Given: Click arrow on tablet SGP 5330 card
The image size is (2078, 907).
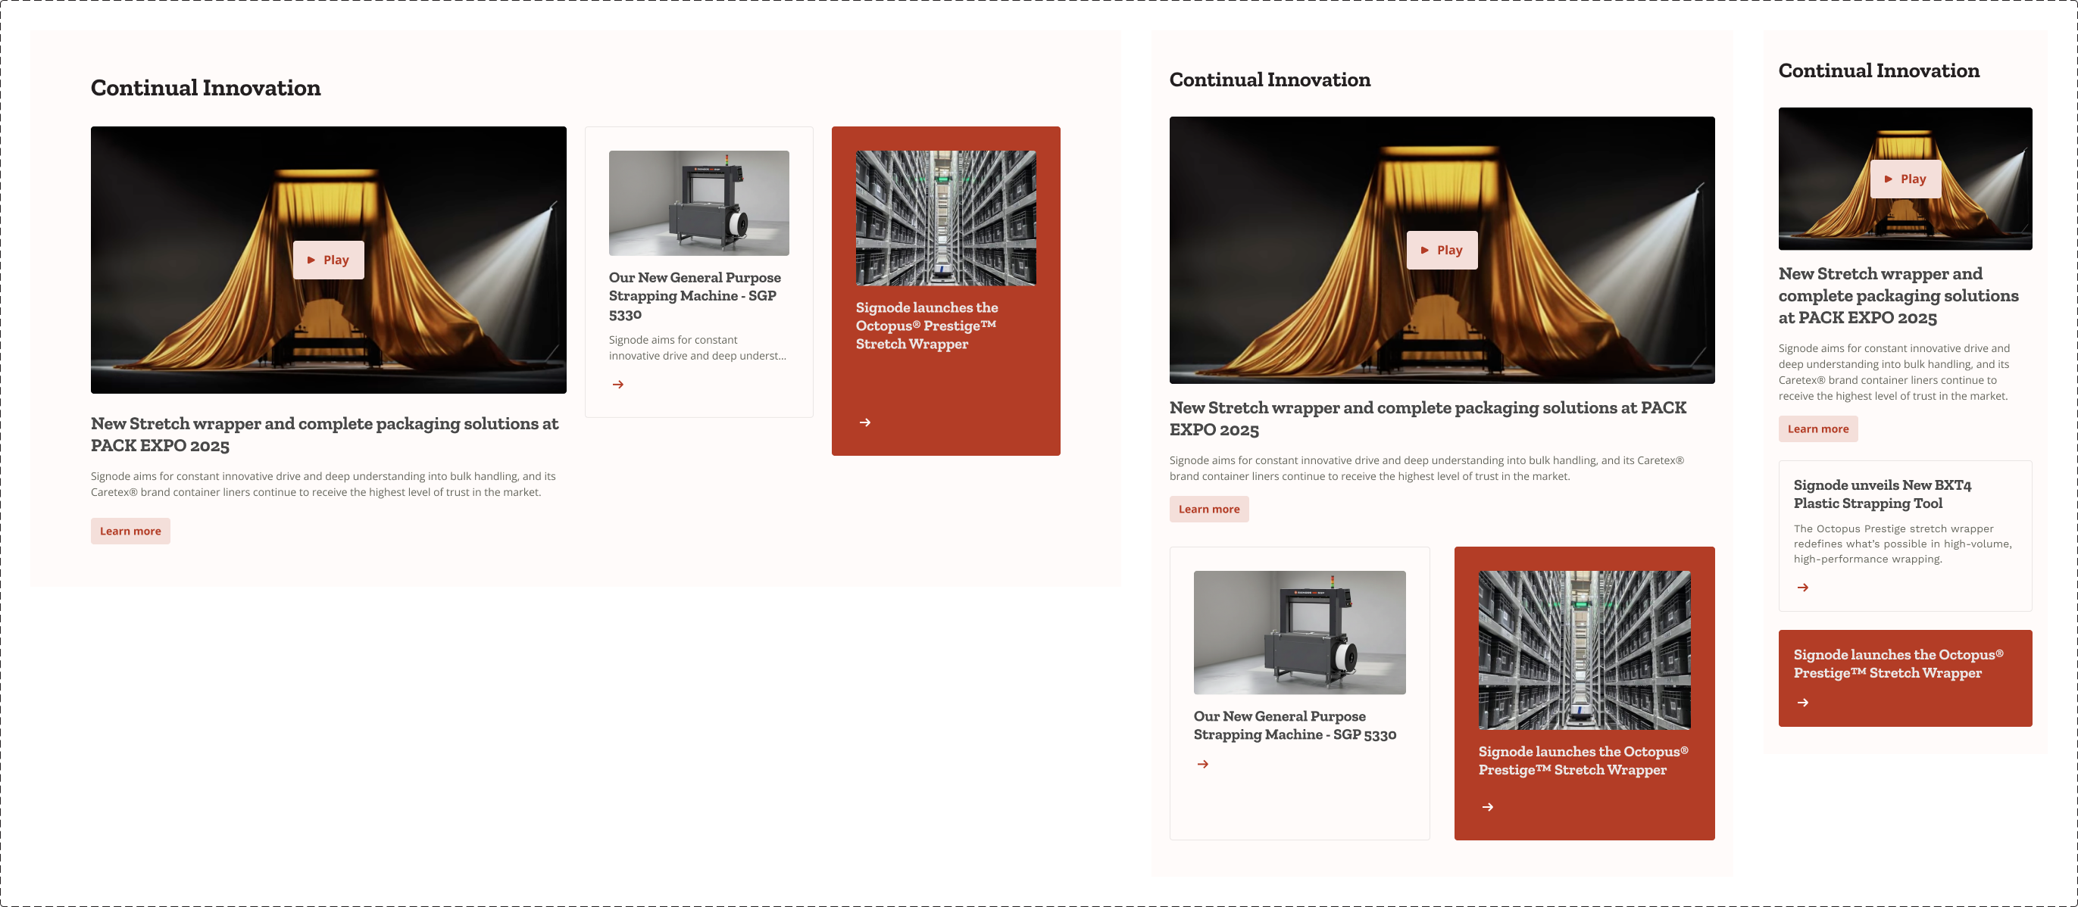Looking at the screenshot, I should (x=1203, y=763).
